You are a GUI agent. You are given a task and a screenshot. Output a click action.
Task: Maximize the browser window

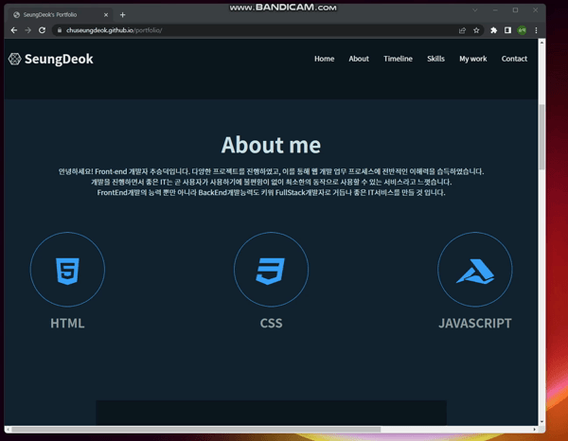tap(515, 10)
